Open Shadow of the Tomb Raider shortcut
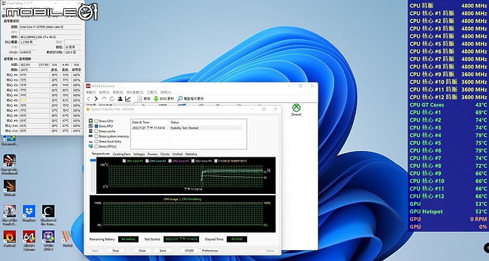This screenshot has height=261, width=489. pos(48,211)
